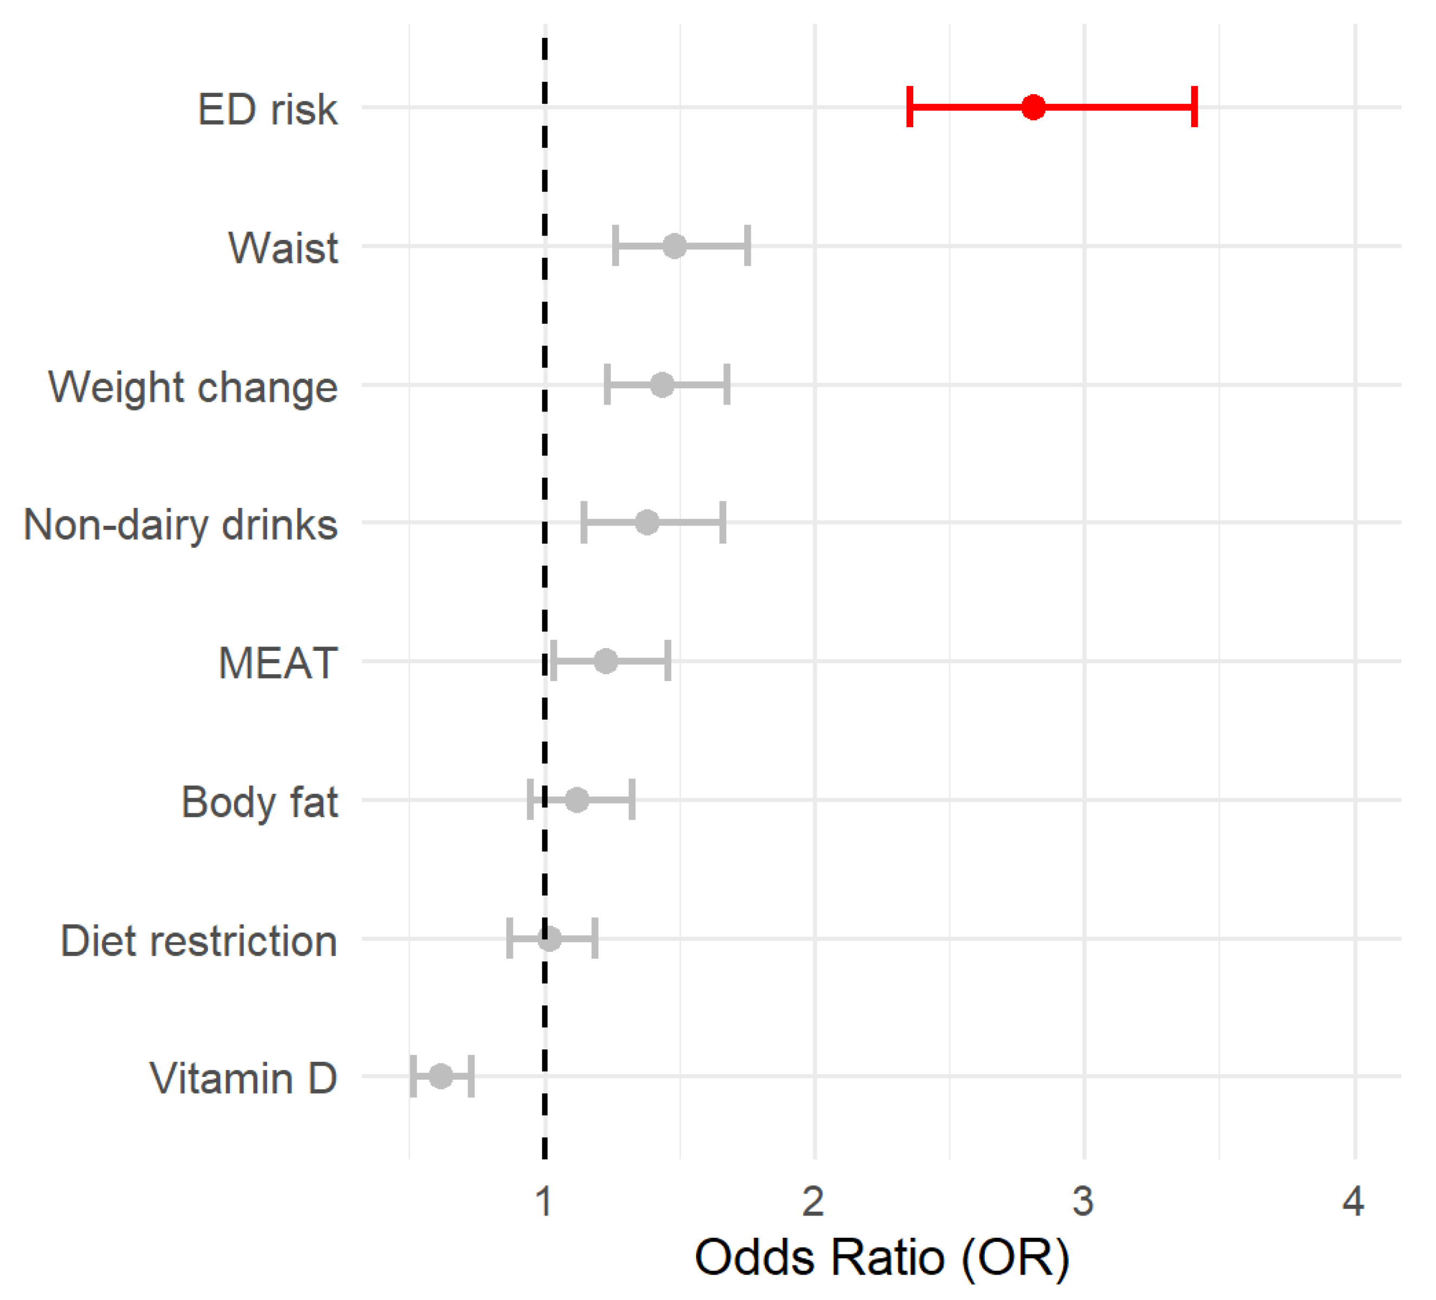Click the x-axis tick label 3
The width and height of the screenshot is (1436, 1300).
point(1083,1202)
